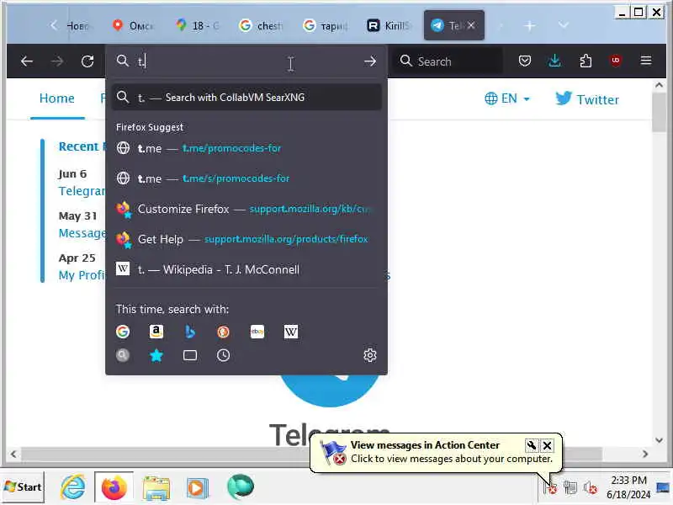Click the vertical scrollbar up arrow
Screen dimensions: 673x505
coord(659,85)
